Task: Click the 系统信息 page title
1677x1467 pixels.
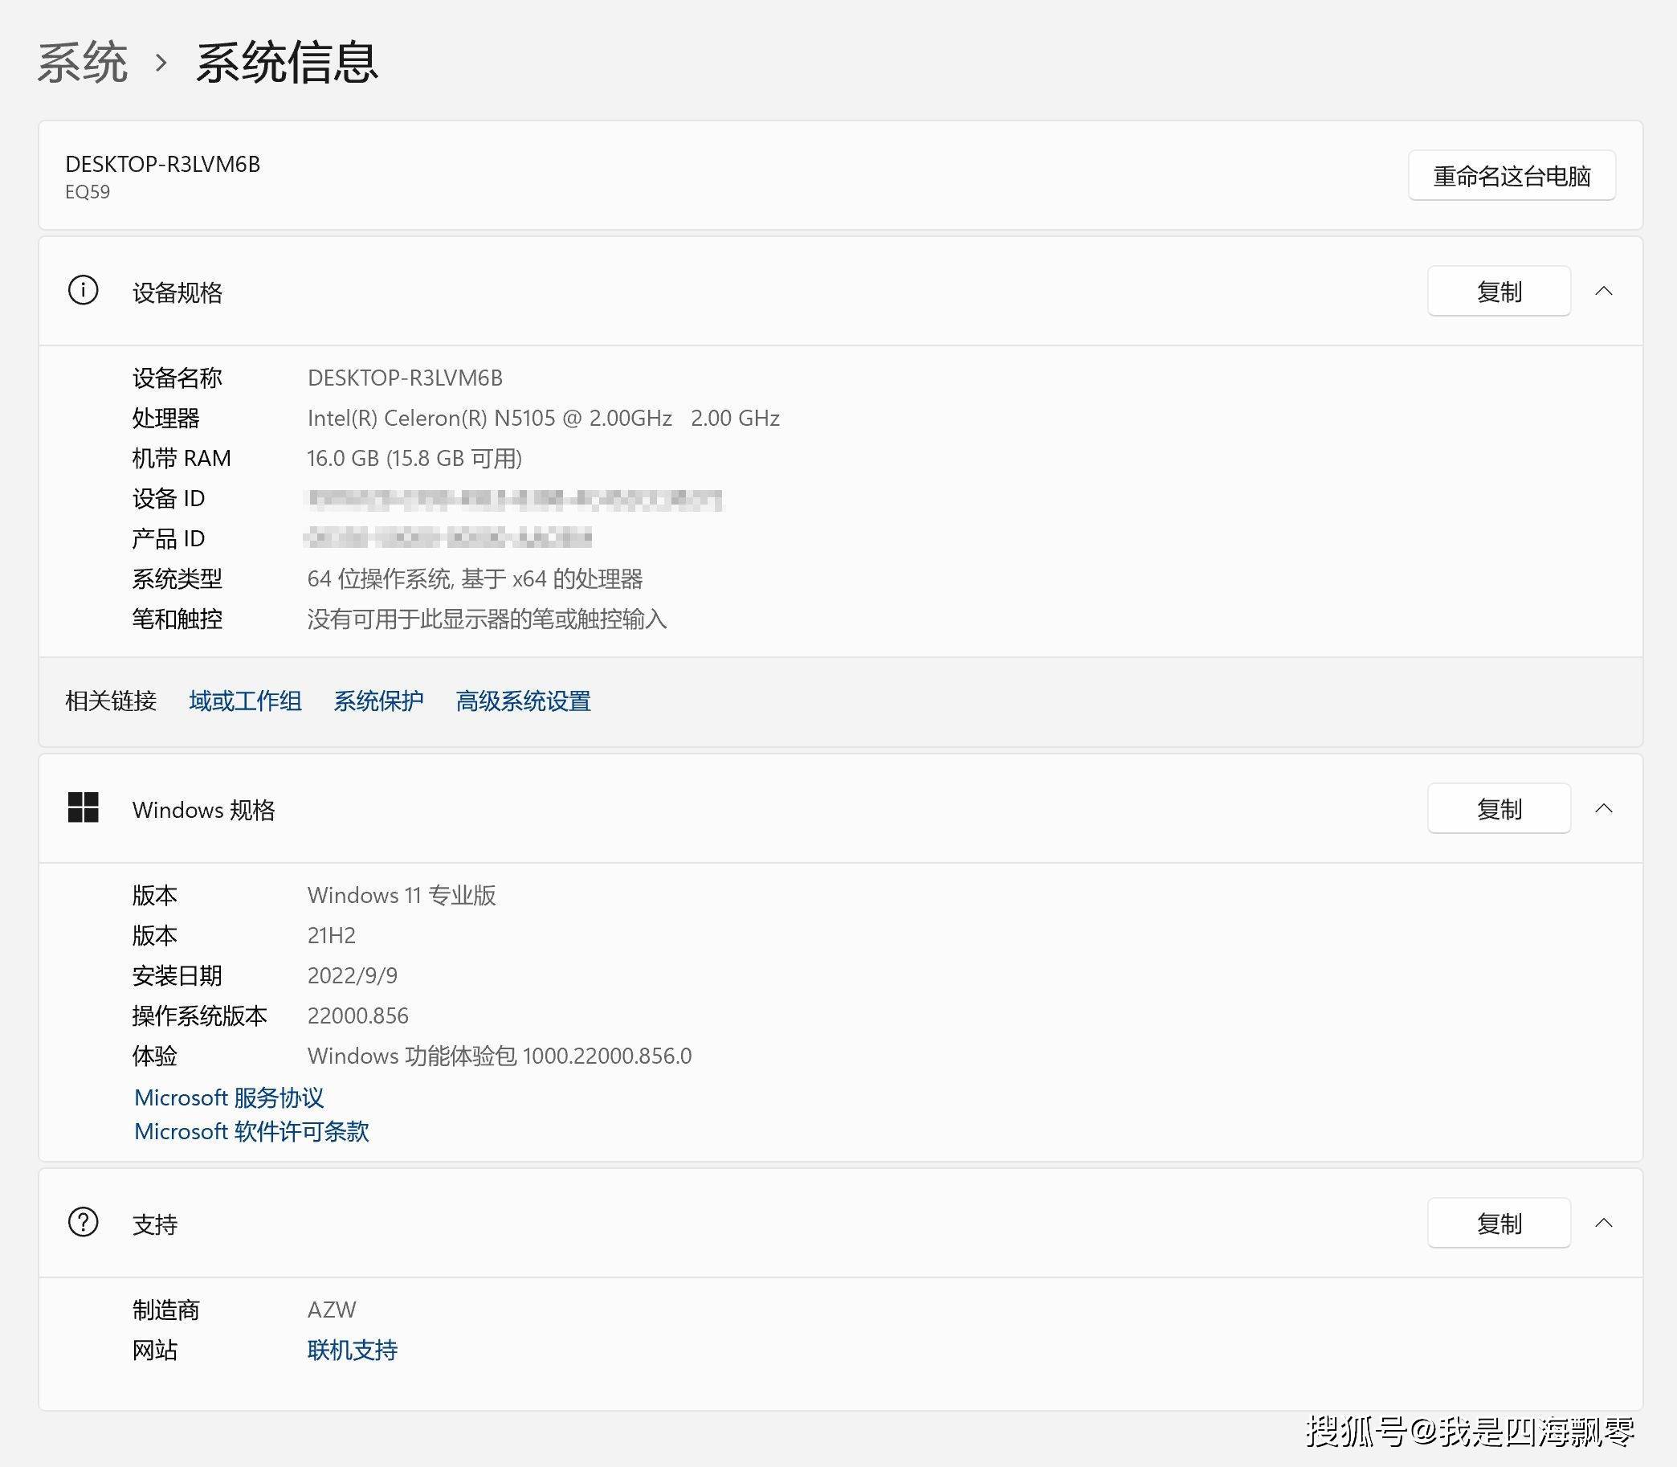Action: click(286, 62)
